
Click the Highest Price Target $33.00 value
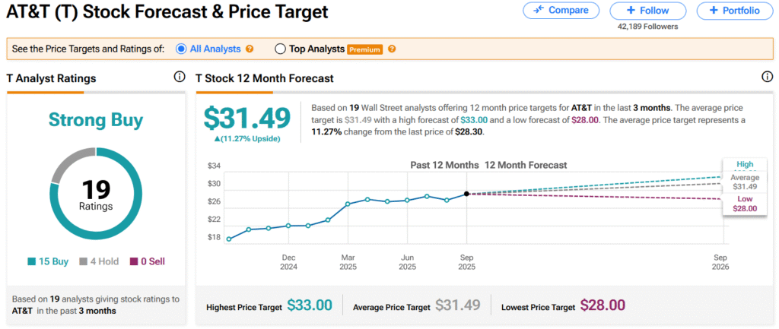[x=310, y=306]
